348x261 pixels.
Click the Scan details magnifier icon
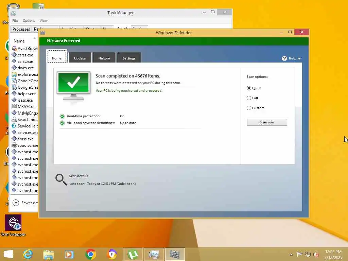pyautogui.click(x=61, y=179)
